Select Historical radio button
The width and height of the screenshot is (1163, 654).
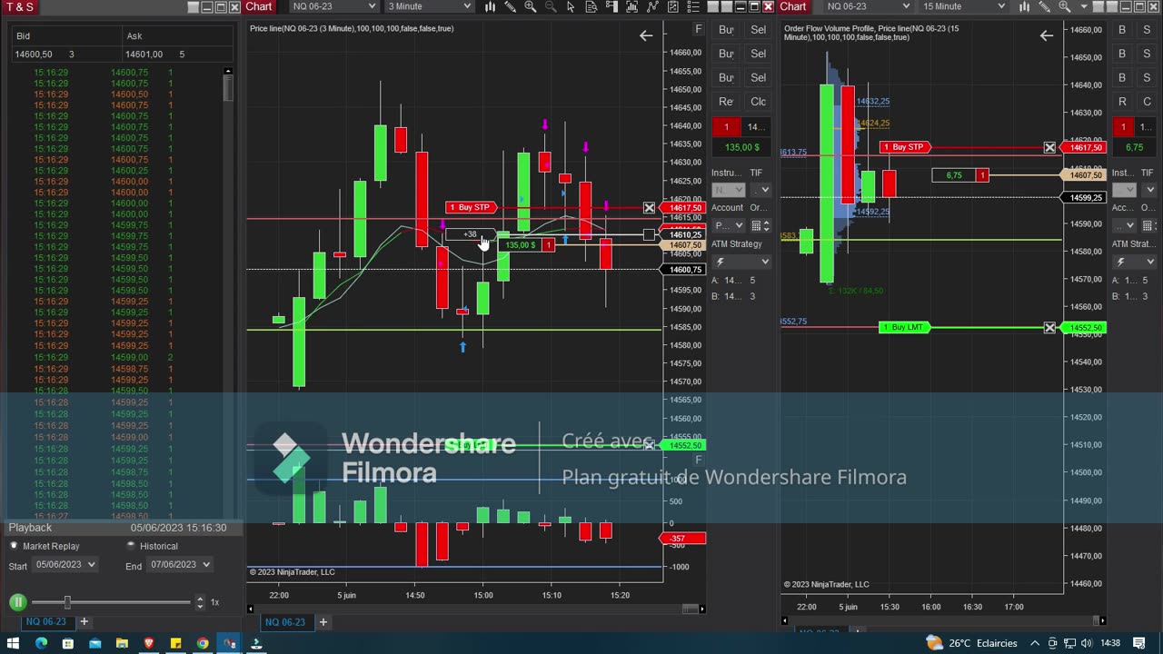click(x=131, y=546)
